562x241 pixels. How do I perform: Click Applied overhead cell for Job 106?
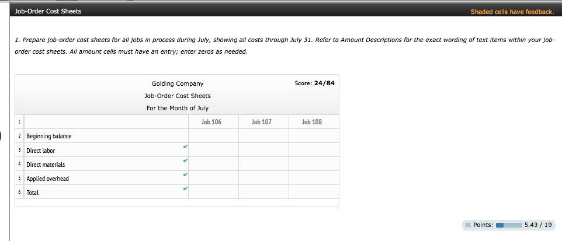tap(213, 178)
